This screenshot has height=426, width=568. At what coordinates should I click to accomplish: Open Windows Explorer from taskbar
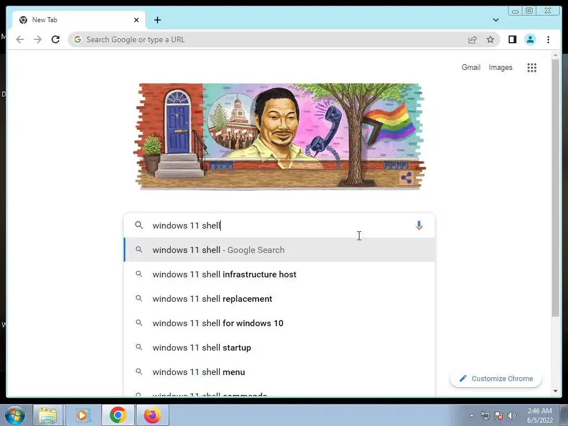click(x=48, y=415)
